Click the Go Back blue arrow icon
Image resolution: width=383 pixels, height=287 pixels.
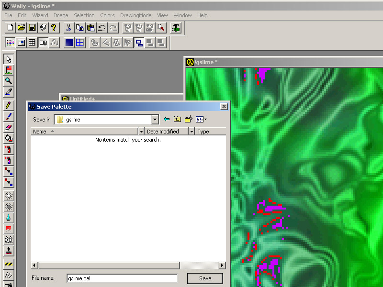166,119
